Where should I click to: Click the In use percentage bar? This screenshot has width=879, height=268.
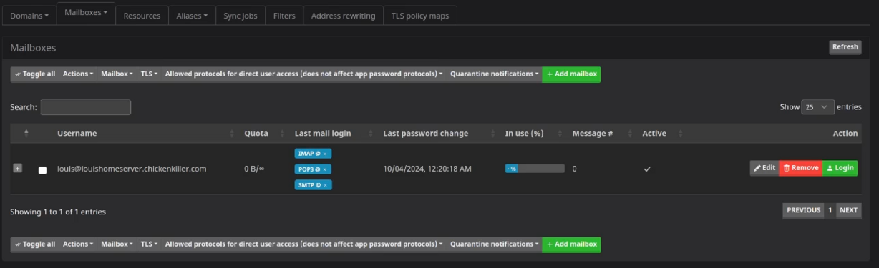[x=535, y=169]
